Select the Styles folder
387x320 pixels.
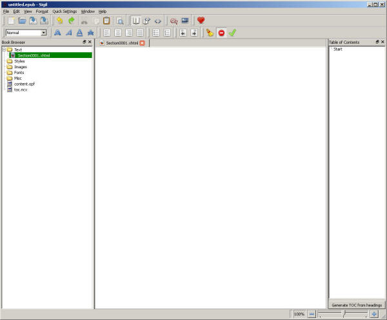19,61
